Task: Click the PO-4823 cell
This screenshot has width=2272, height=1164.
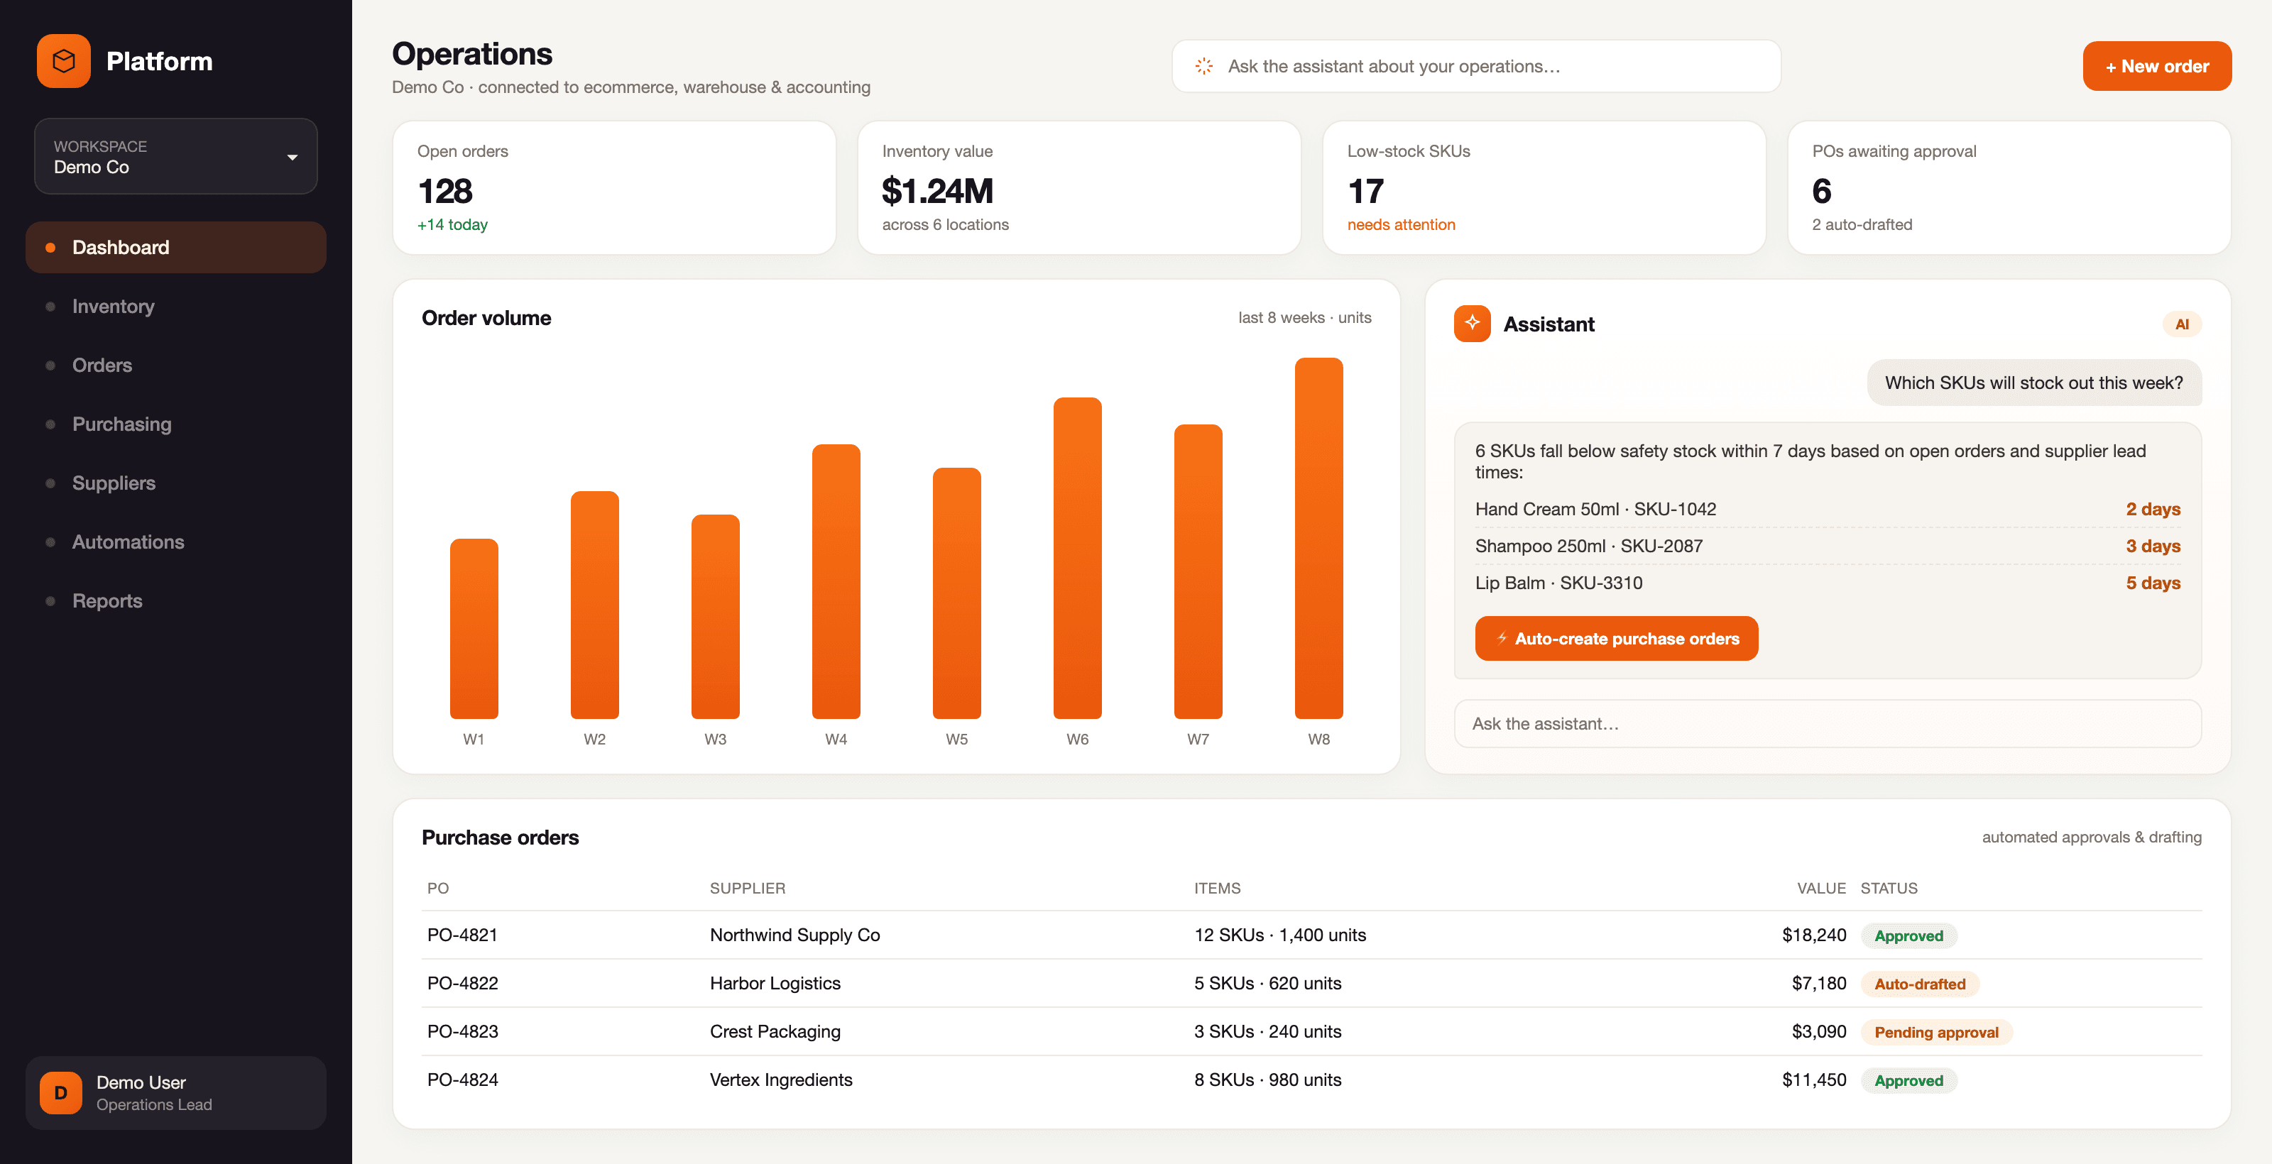Action: tap(462, 1031)
